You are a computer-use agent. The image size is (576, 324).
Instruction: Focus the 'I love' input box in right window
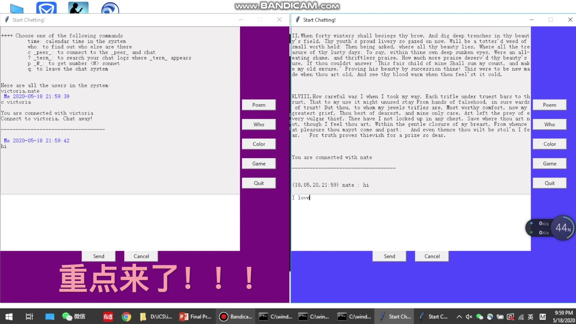(x=411, y=222)
